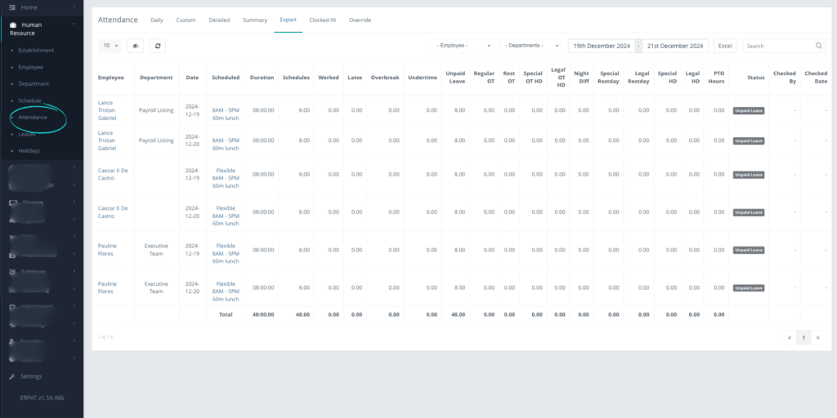Image resolution: width=837 pixels, height=418 pixels.
Task: Toggle column visibility with the eye icon
Action: tap(135, 46)
